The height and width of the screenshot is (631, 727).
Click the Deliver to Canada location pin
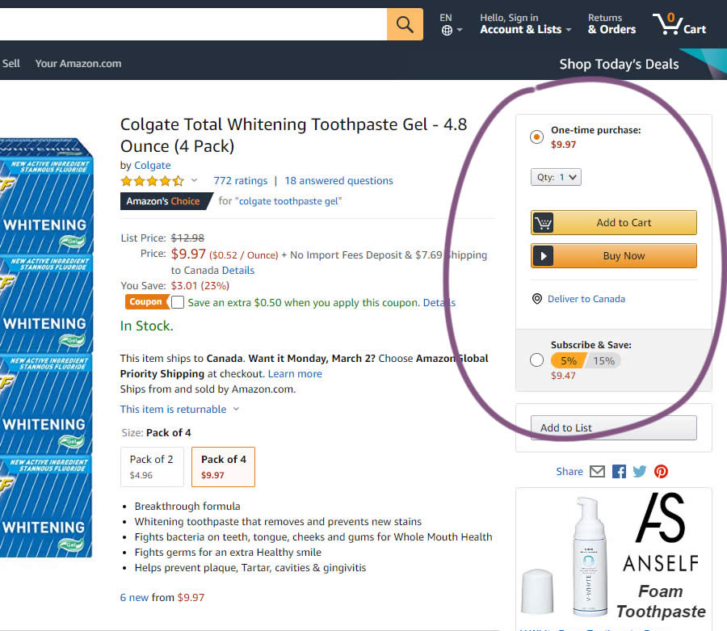click(x=537, y=299)
